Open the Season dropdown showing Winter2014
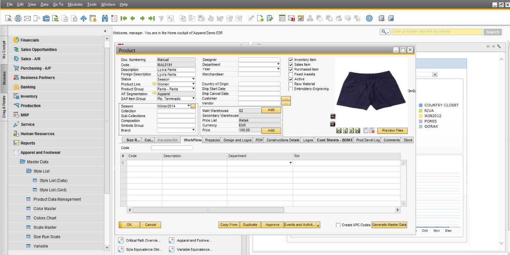The image size is (510, 255). 188,106
